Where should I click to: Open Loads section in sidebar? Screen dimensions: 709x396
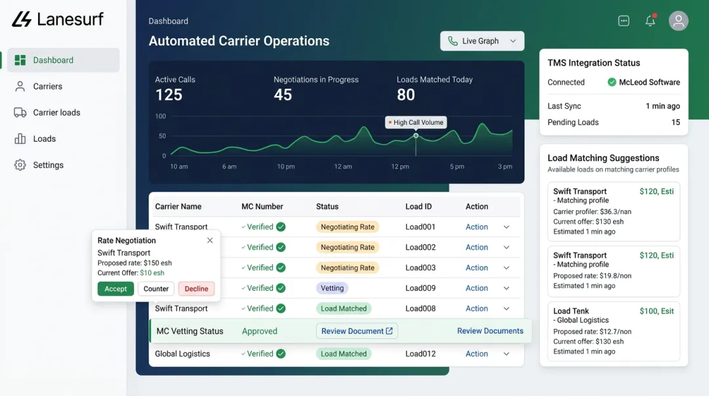pos(45,139)
